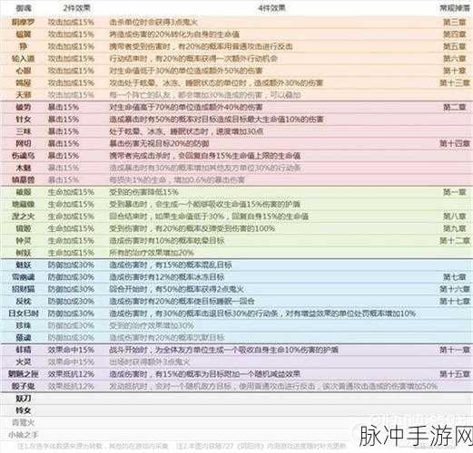The height and width of the screenshot is (453, 473).
Task: Click '受到伤害时，有20%的概率反弹受到伤害的100%' text
Action: [x=192, y=228]
